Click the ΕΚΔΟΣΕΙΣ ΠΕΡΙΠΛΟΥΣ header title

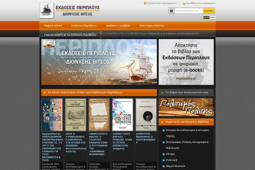pos(78,8)
